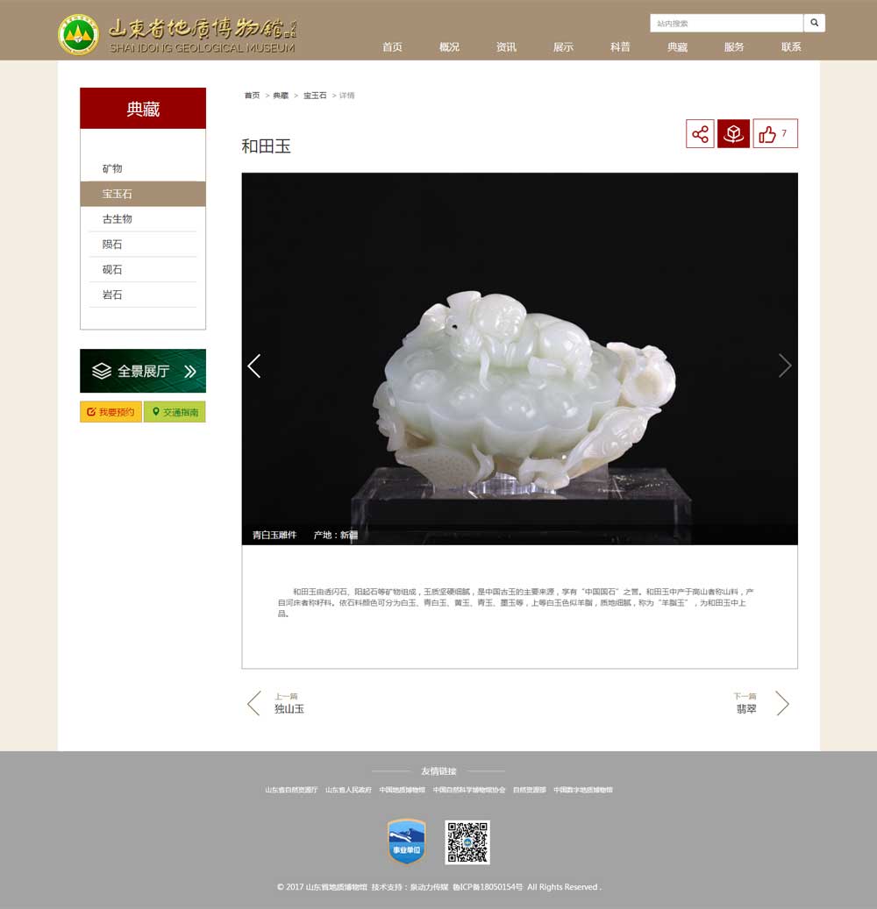Click the next article right chevron
This screenshot has height=909, width=877.
(782, 703)
